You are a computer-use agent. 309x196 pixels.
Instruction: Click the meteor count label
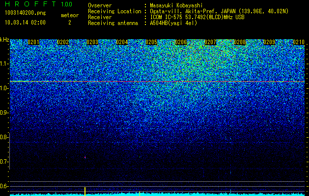[70, 15]
